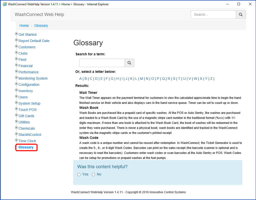Jump to glossary letter A
Viewport: 256px width, 200px height.
[81, 79]
